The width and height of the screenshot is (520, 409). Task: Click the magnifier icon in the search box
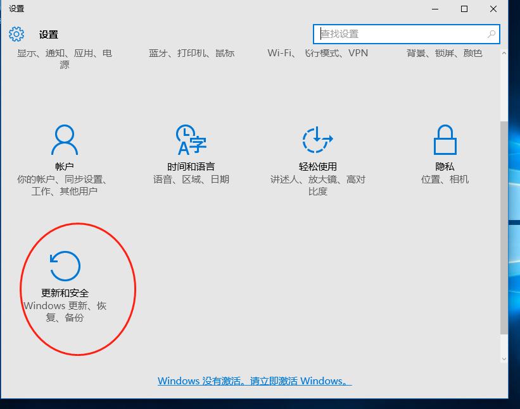coord(491,34)
